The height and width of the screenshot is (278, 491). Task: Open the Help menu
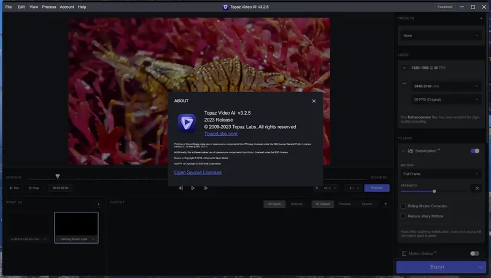82,7
